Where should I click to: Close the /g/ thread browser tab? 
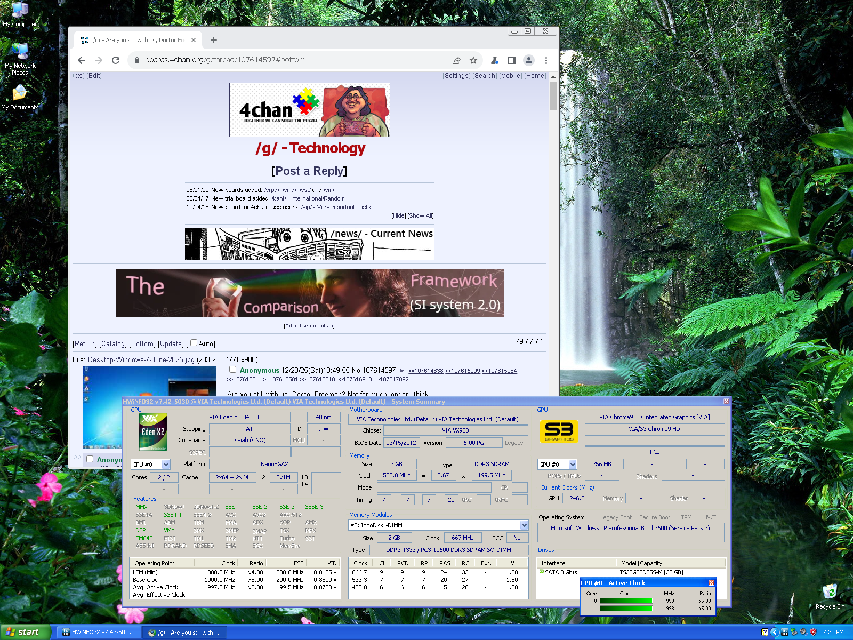(x=194, y=40)
